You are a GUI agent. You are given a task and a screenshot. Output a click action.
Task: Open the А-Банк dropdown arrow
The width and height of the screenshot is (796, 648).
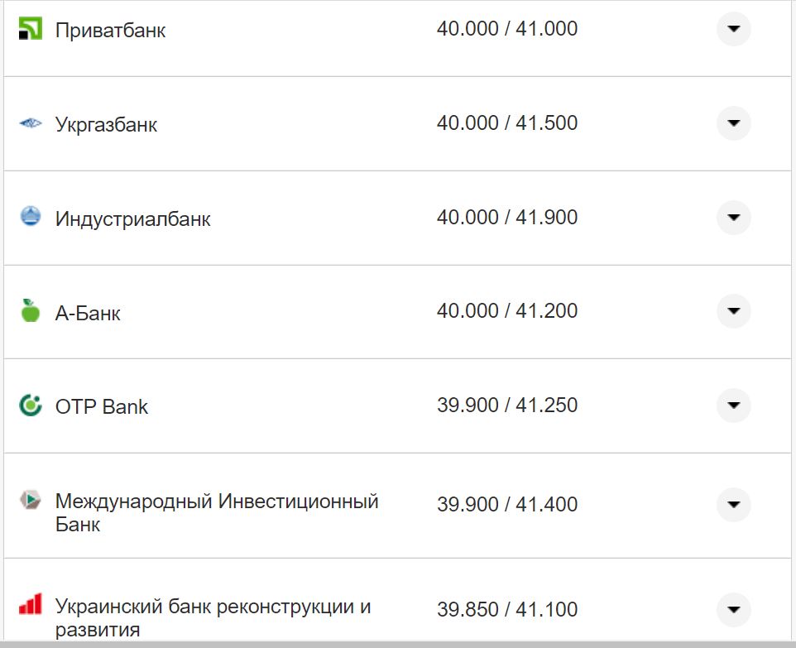(733, 311)
